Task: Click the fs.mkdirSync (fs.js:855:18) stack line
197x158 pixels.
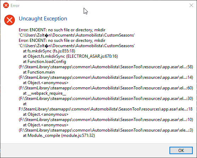Action: 49,51
